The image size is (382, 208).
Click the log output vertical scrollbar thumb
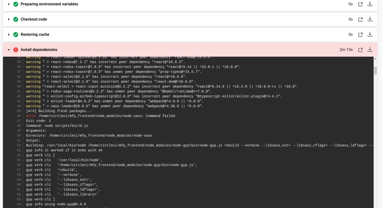375,71
